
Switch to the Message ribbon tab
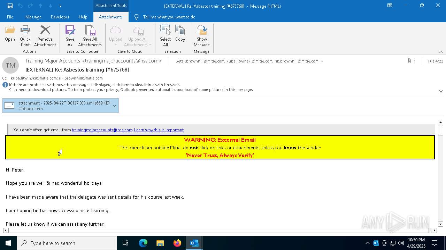pyautogui.click(x=33, y=17)
